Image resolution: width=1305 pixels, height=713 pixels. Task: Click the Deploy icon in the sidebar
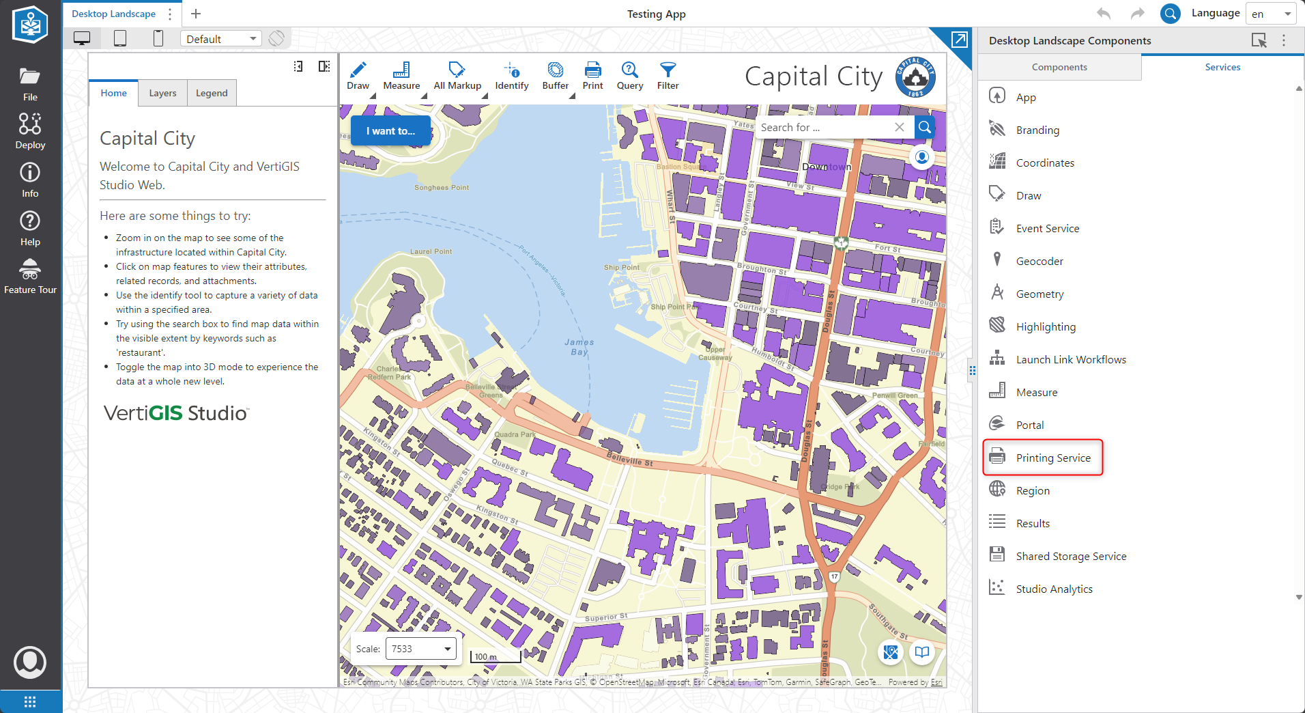pos(30,130)
